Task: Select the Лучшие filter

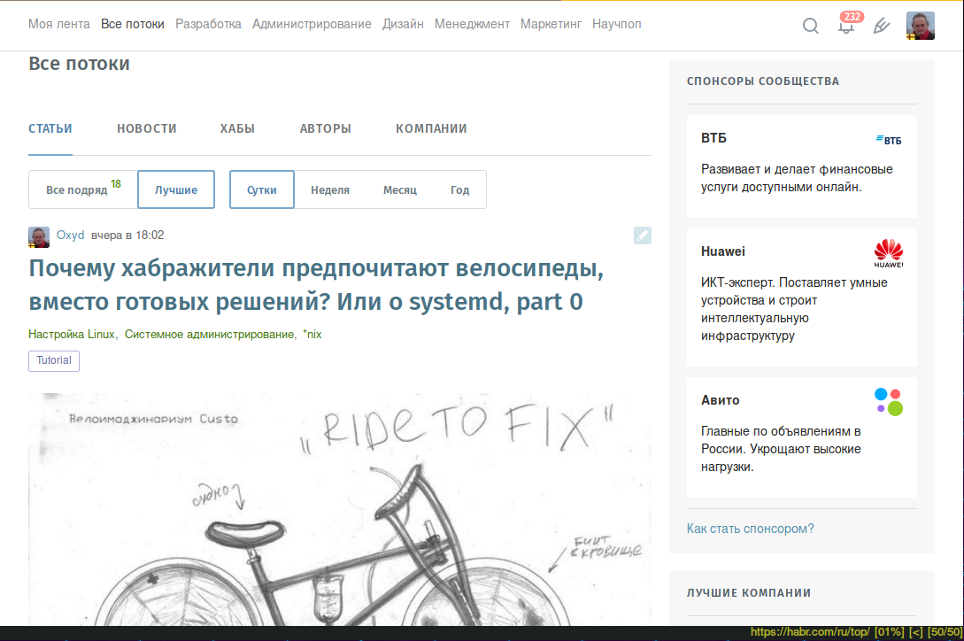Action: [x=176, y=189]
